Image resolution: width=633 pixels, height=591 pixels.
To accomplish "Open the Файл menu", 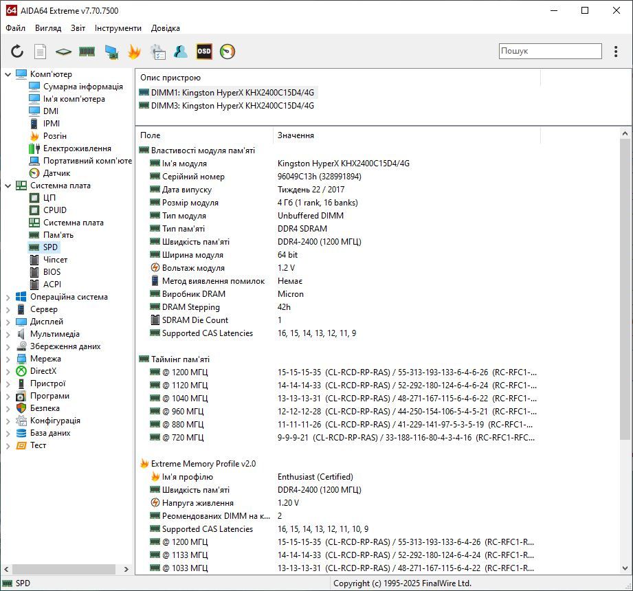I will (15, 28).
